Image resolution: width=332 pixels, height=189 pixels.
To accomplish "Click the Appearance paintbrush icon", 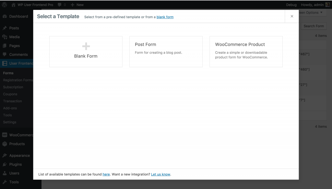I will click(x=5, y=156).
